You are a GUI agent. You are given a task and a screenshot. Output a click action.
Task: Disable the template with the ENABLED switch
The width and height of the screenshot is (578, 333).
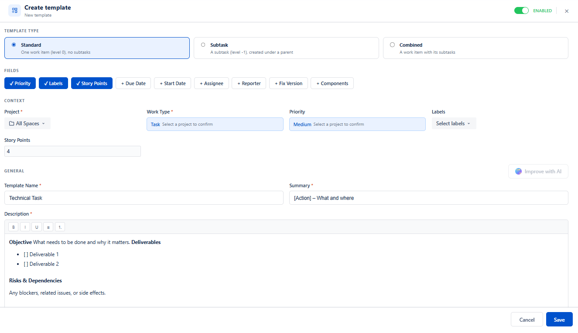pos(521,10)
